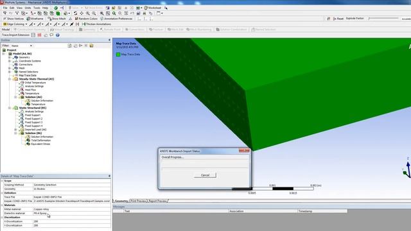Click the first icon right of Outline filter

pos(69,46)
